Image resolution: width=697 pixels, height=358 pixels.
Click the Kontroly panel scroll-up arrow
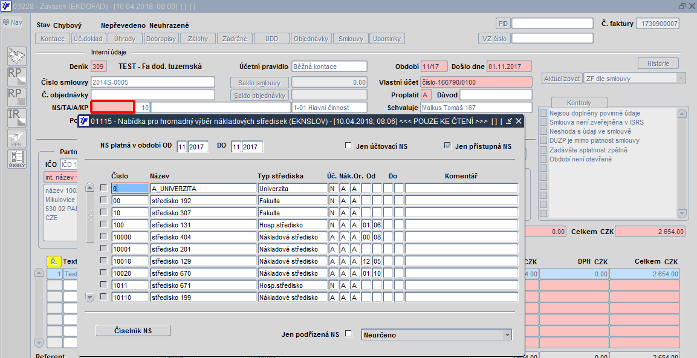click(682, 114)
